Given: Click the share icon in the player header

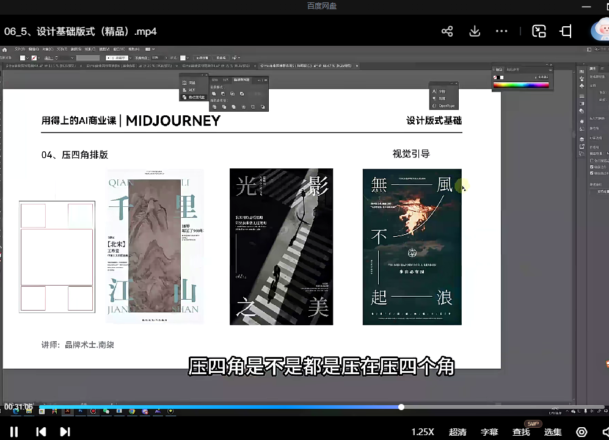Looking at the screenshot, I should pyautogui.click(x=447, y=32).
